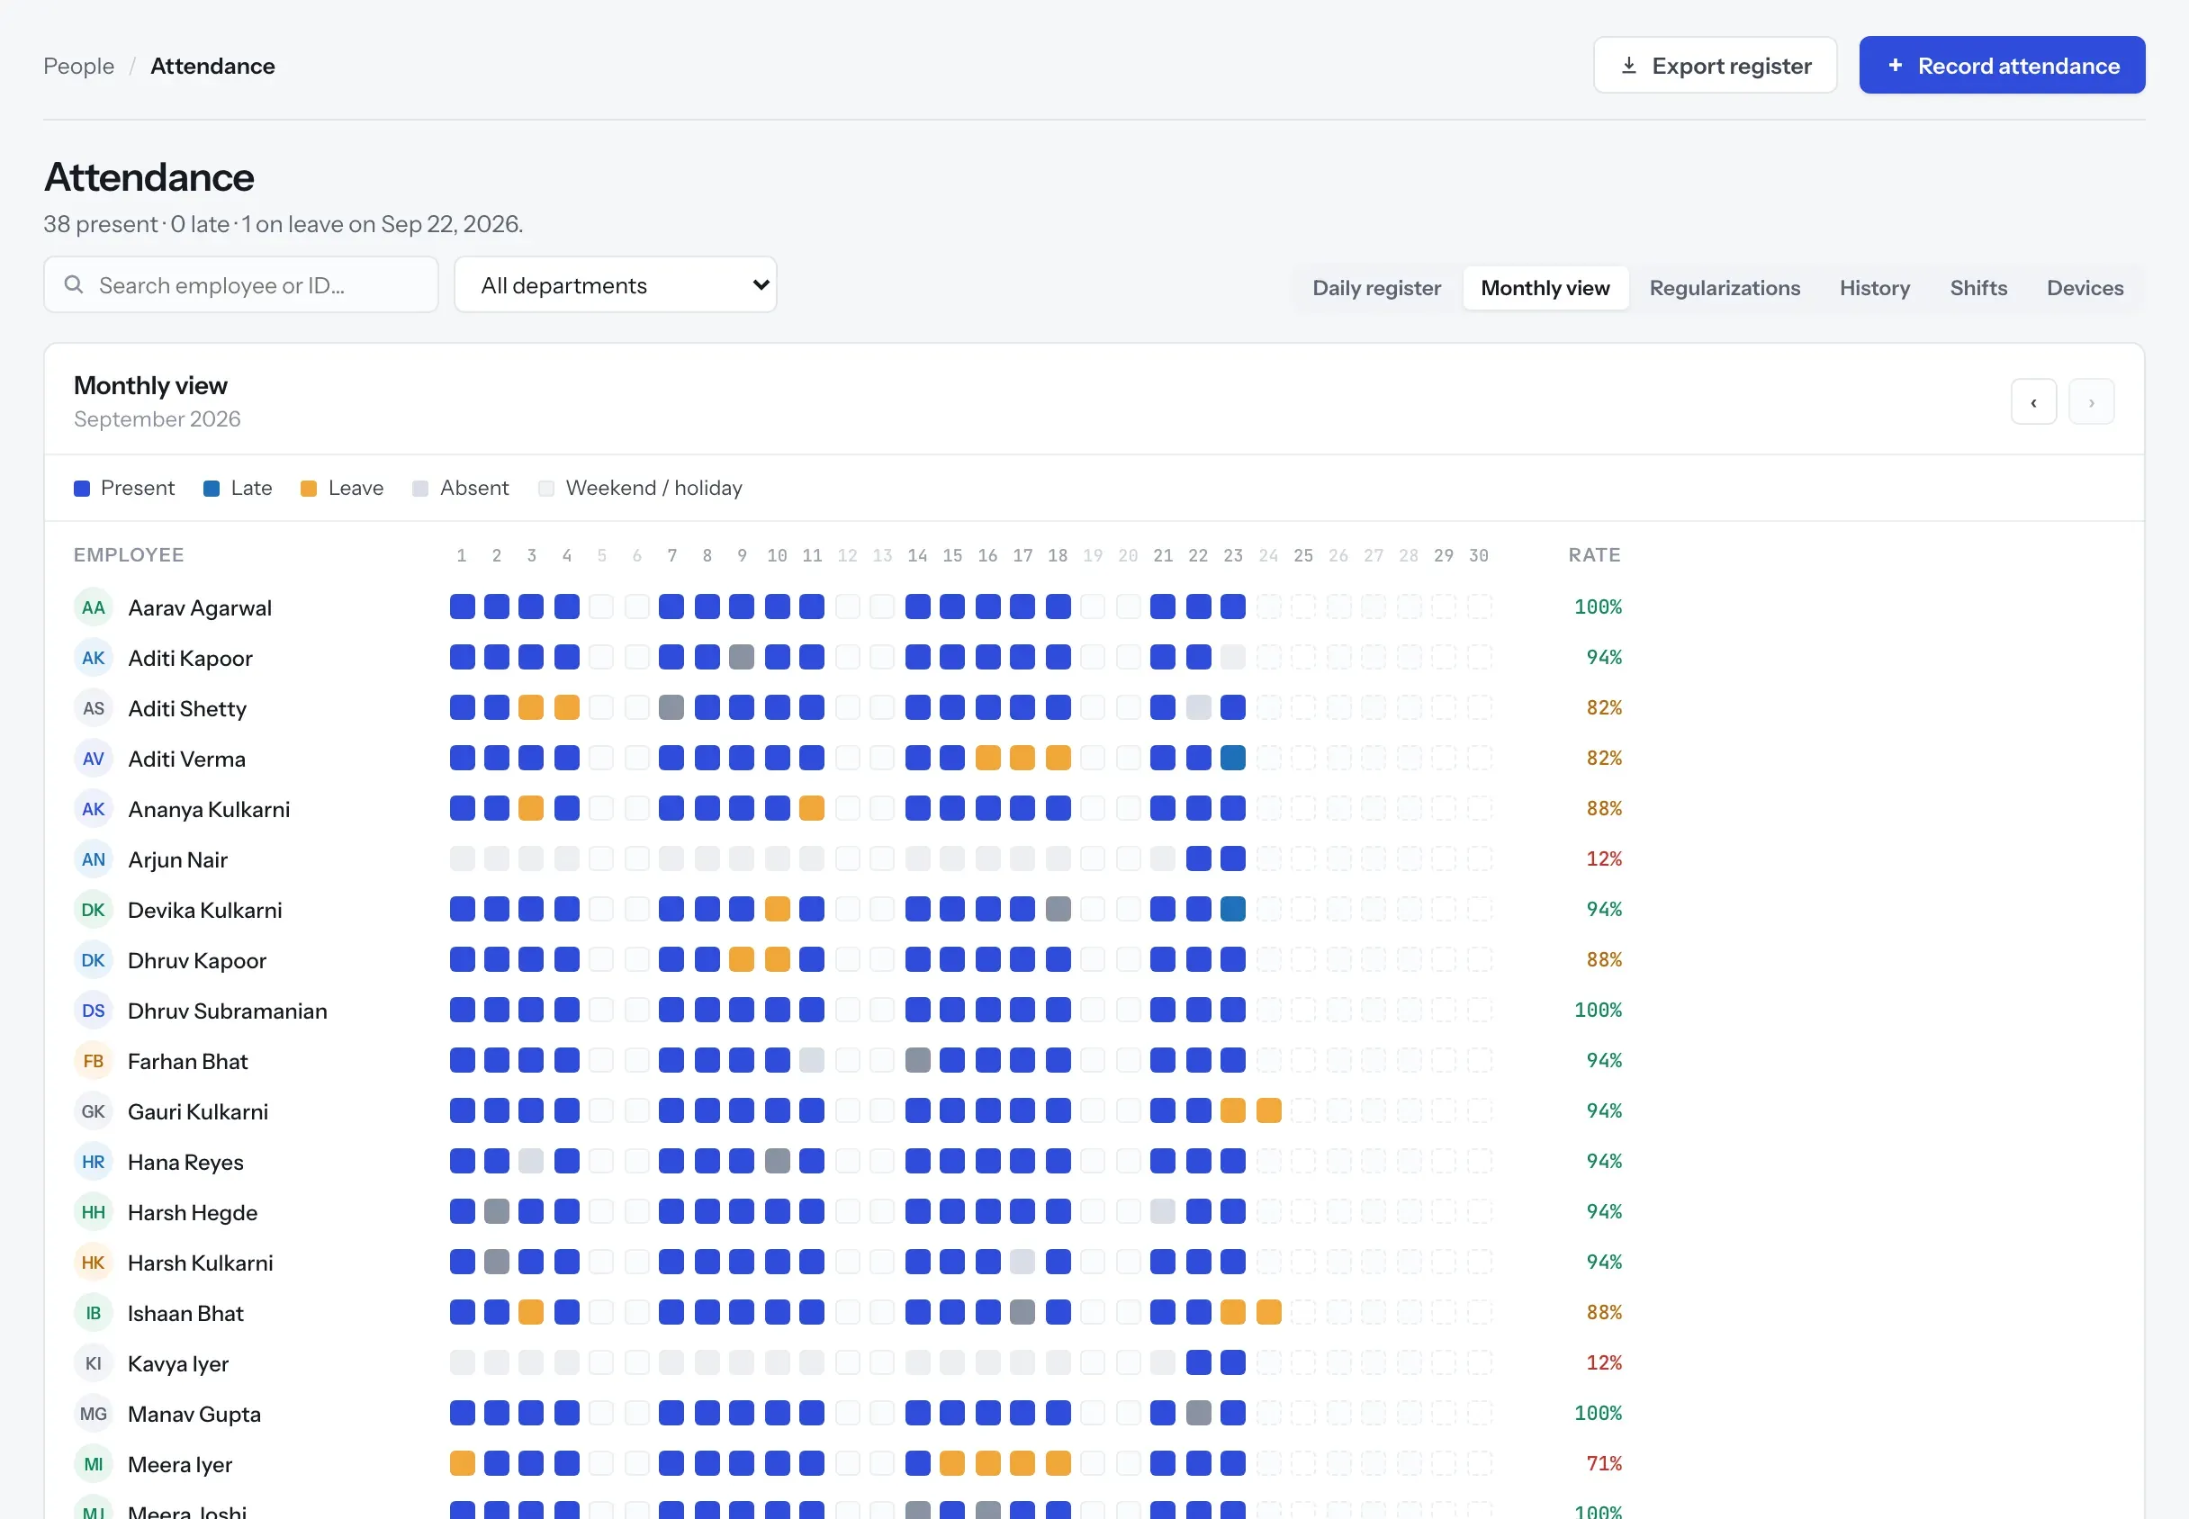Image resolution: width=2189 pixels, height=1519 pixels.
Task: Click Record attendance button
Action: tap(2002, 66)
